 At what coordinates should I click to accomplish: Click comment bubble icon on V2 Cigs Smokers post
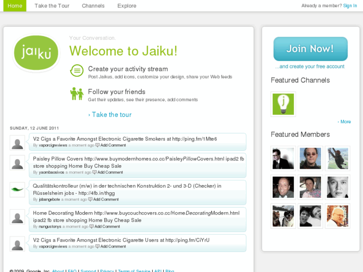tap(97, 145)
